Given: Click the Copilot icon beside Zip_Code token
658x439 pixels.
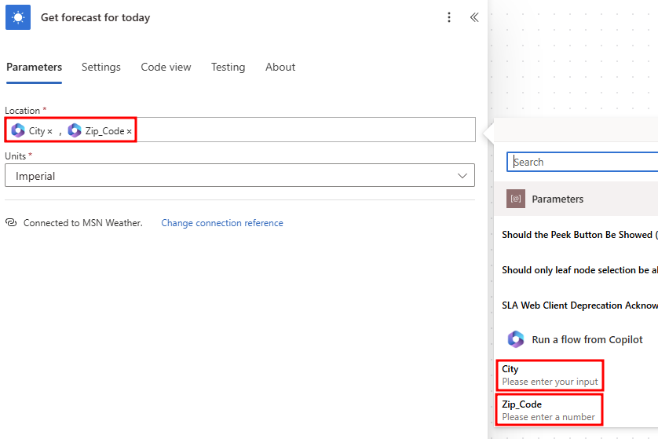Looking at the screenshot, I should click(x=75, y=130).
